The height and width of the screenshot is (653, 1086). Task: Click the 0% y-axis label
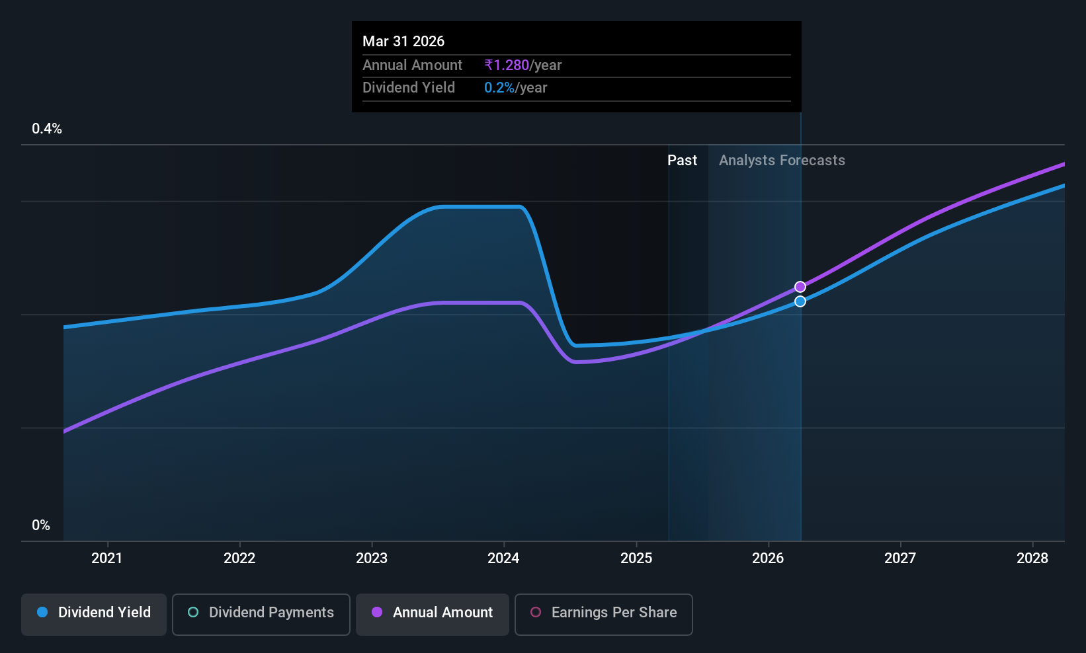(x=41, y=525)
